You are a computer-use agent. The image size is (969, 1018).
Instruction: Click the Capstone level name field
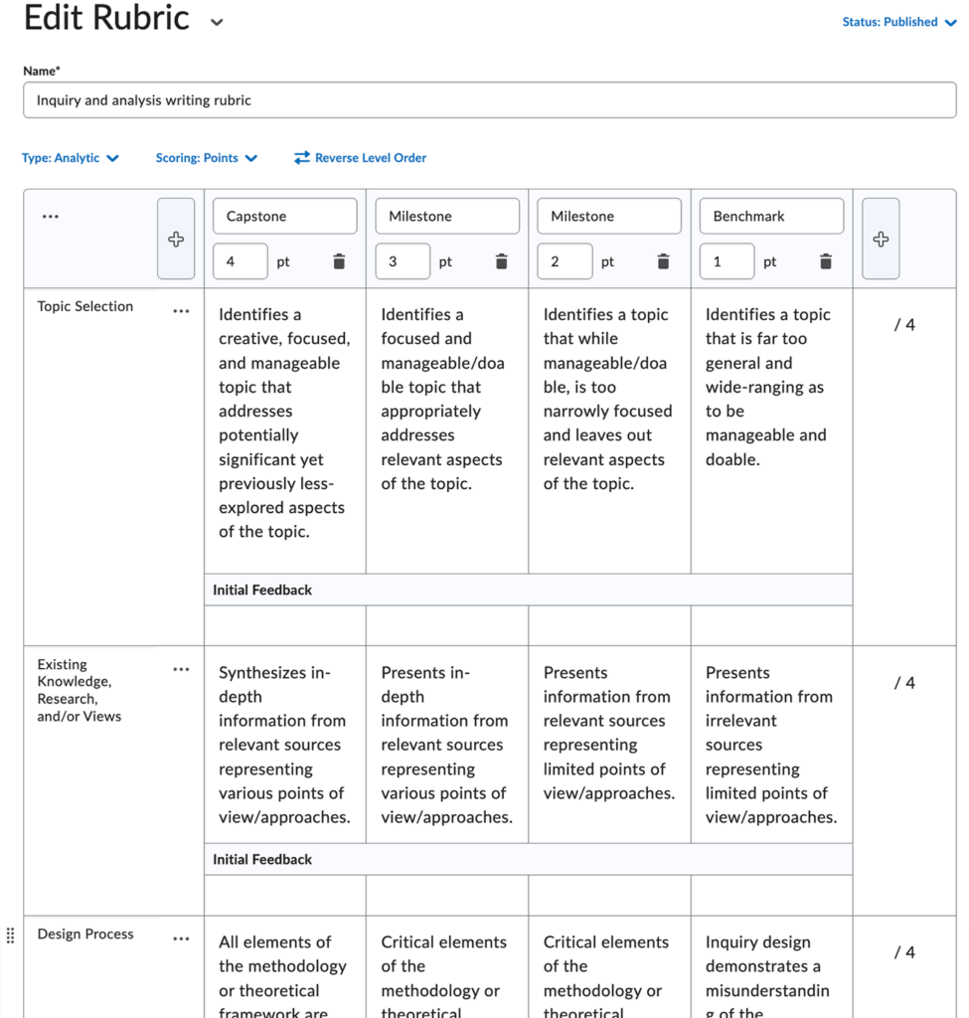tap(284, 215)
